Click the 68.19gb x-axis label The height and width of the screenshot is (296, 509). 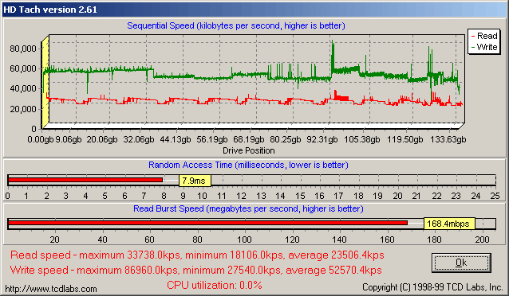249,139
